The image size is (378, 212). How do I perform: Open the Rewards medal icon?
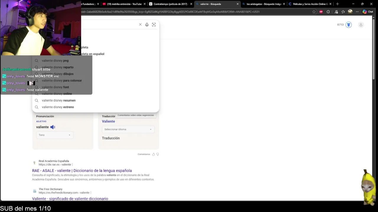(348, 25)
